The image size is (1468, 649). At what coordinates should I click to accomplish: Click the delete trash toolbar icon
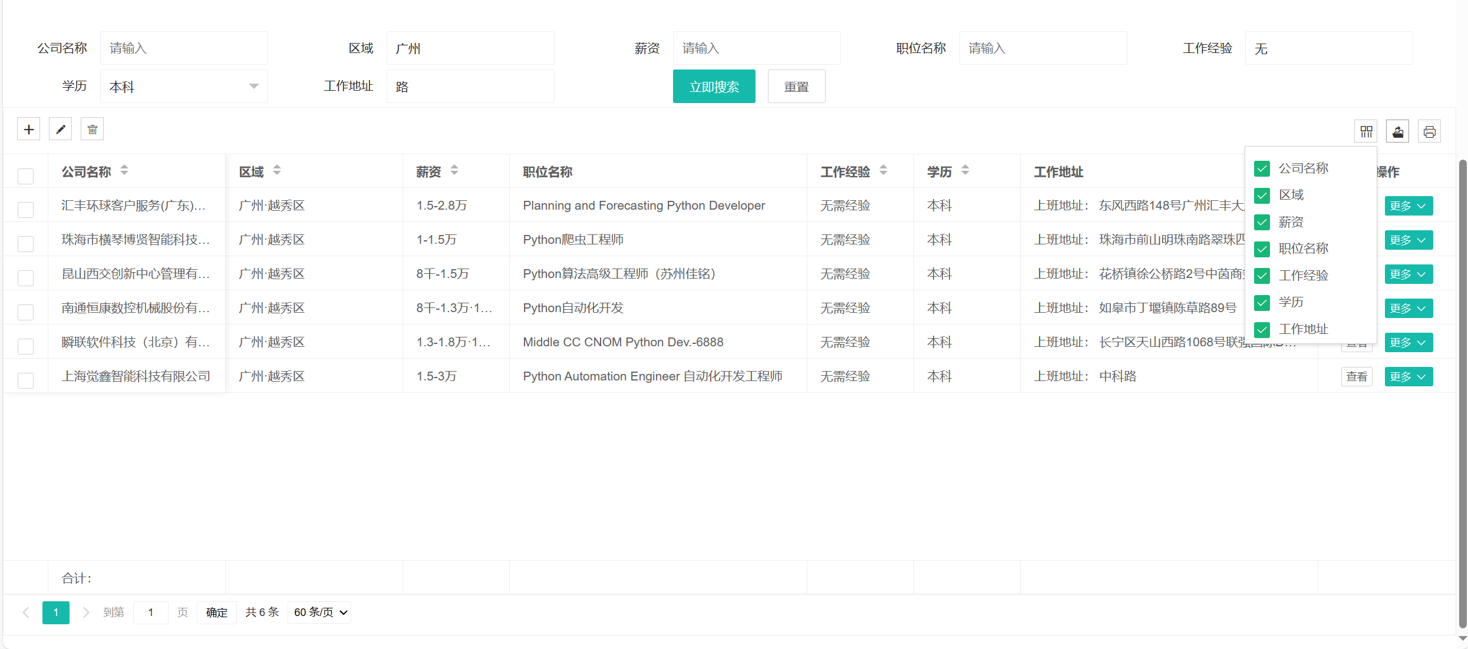92,129
